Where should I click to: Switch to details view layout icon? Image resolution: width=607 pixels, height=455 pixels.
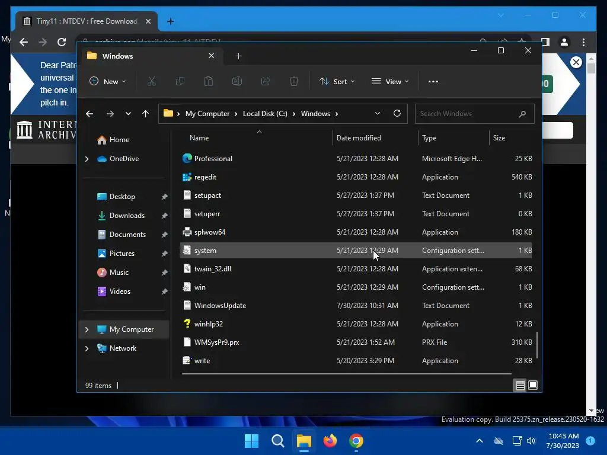coord(520,385)
